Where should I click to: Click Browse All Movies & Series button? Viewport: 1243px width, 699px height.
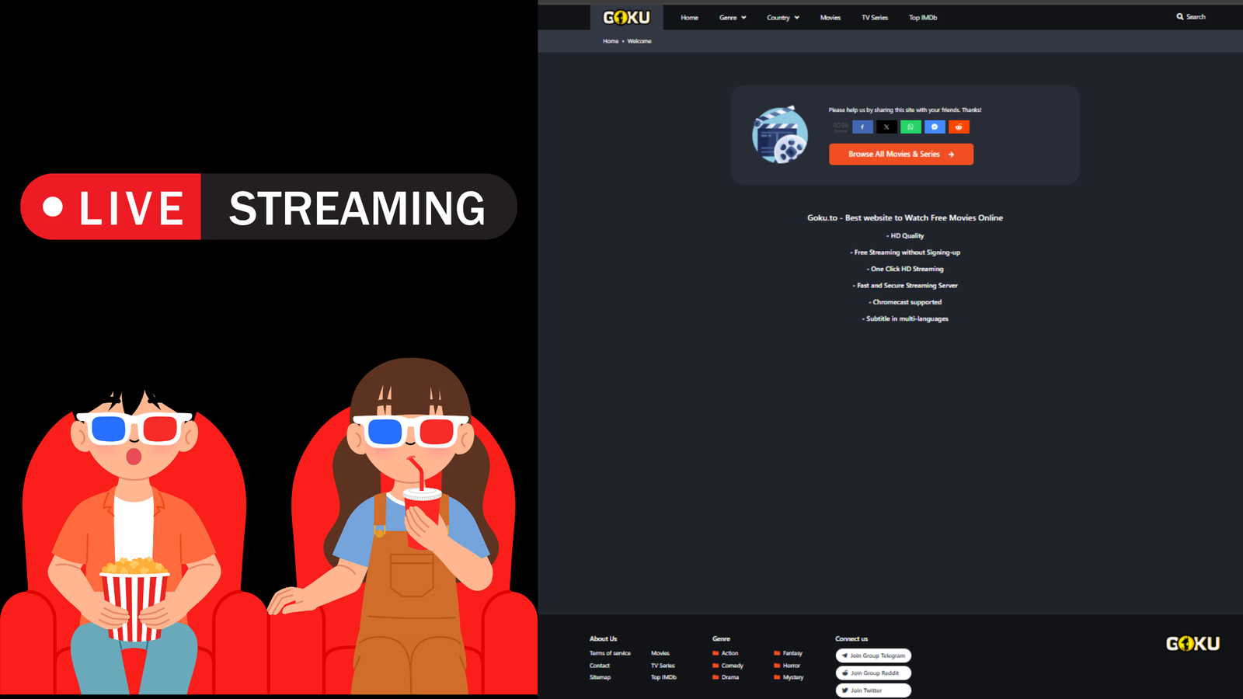[900, 154]
